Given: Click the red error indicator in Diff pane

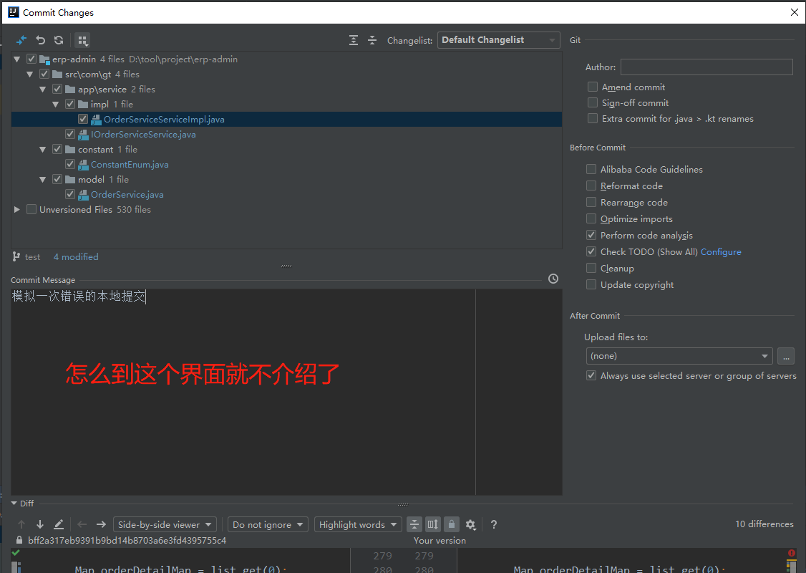Looking at the screenshot, I should (791, 553).
